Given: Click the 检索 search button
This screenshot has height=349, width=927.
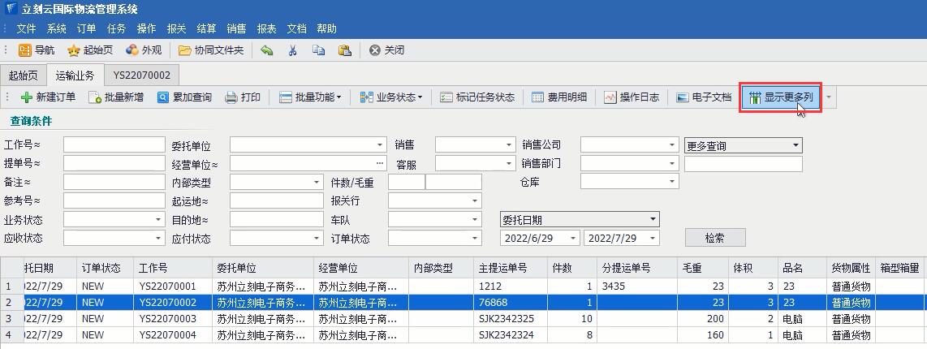Looking at the screenshot, I should tap(714, 238).
